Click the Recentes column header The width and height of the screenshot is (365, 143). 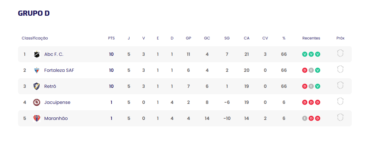311,38
